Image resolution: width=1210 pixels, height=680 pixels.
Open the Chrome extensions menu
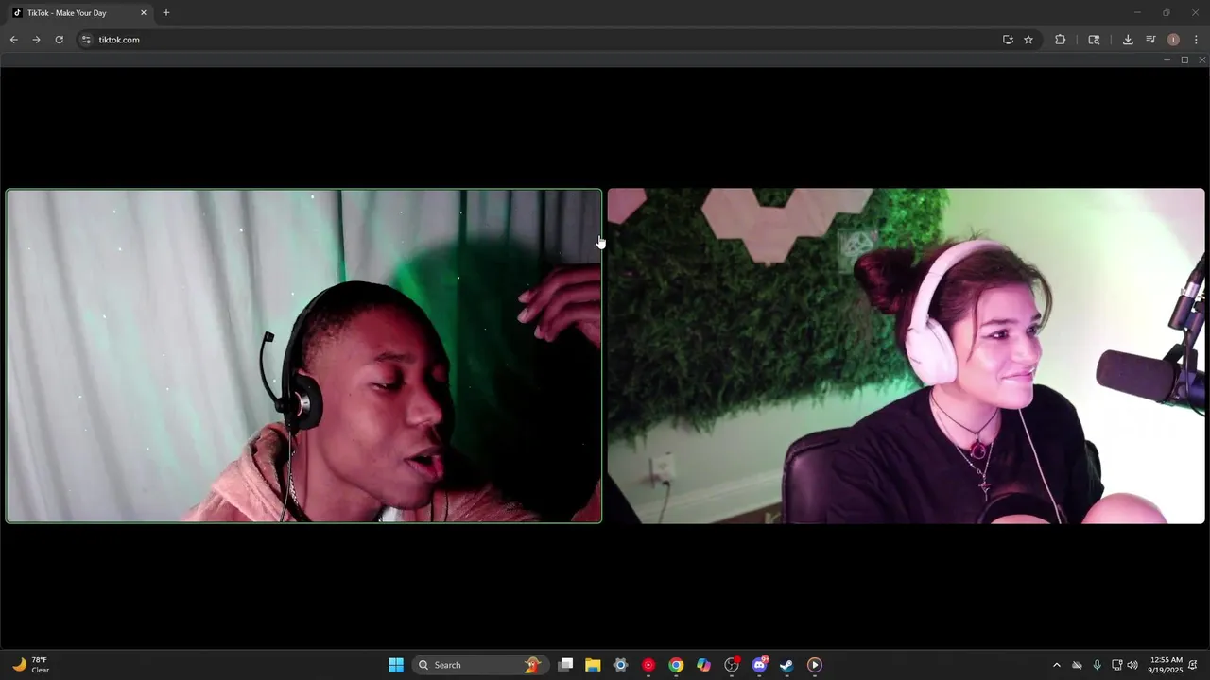[1060, 40]
